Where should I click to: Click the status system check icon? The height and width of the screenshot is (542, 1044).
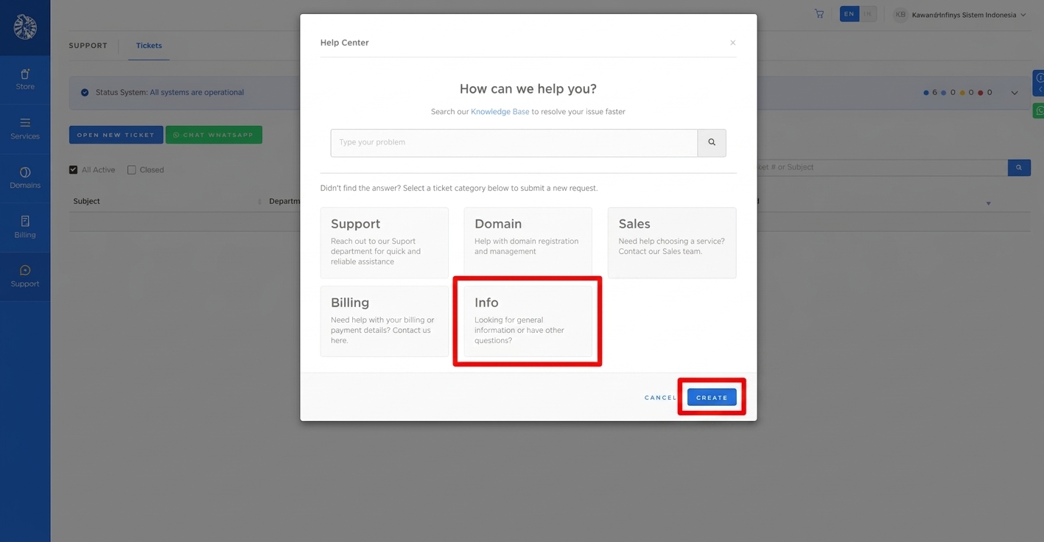coord(85,93)
